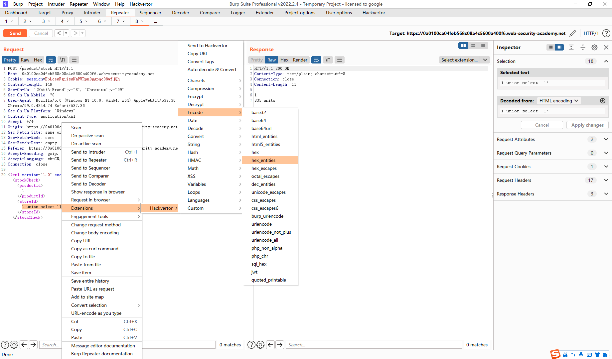Click Inspector collapse all sections icon
Screen dimensions: 612x359
pyautogui.click(x=583, y=47)
